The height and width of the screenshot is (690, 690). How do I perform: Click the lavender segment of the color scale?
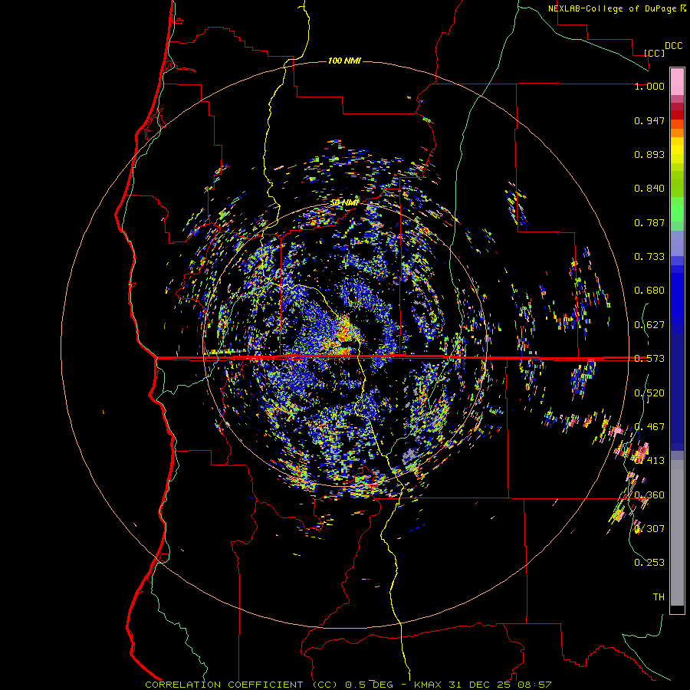677,243
